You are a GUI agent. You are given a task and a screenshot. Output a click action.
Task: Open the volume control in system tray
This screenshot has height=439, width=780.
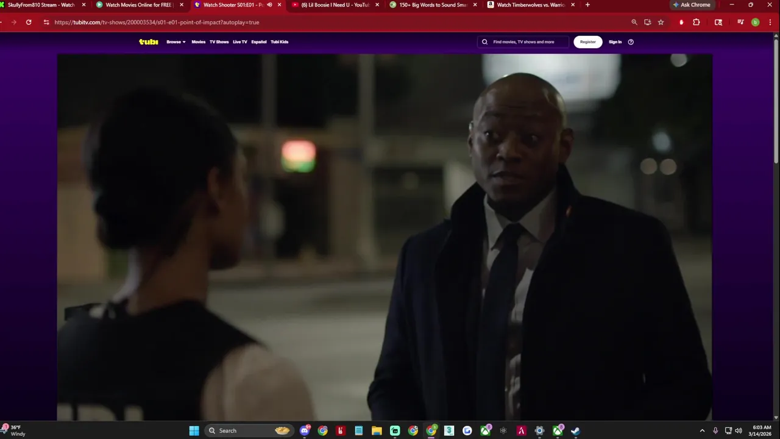tap(739, 430)
